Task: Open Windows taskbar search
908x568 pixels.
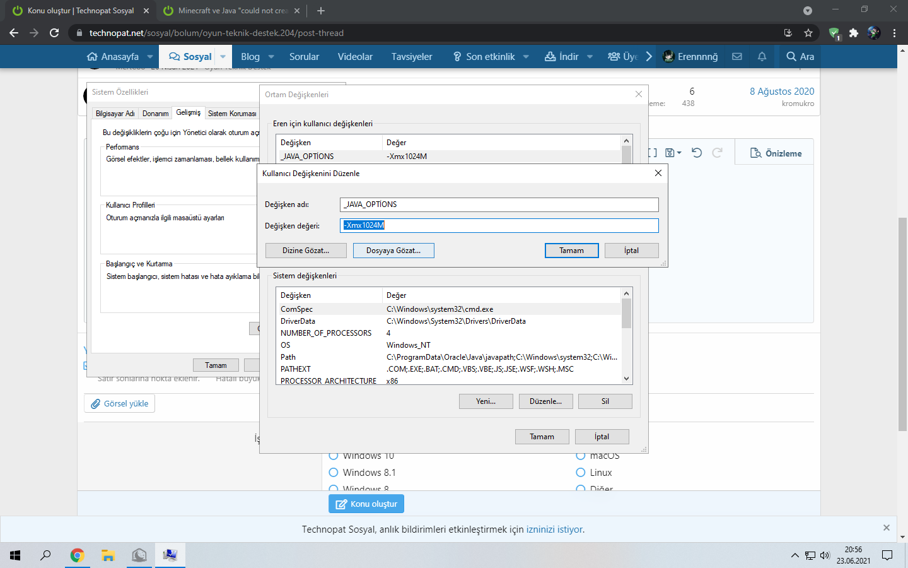Action: (45, 555)
